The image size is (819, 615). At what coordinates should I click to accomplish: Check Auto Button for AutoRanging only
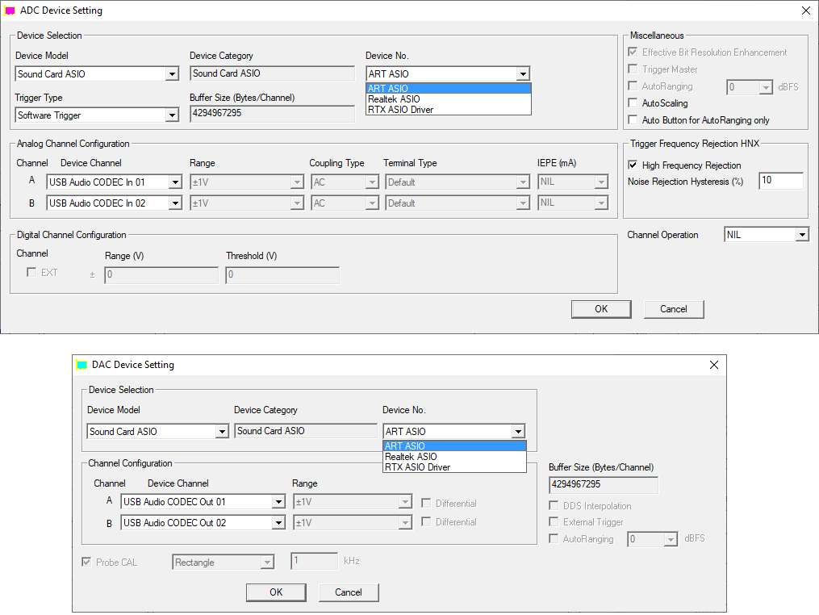[x=633, y=120]
